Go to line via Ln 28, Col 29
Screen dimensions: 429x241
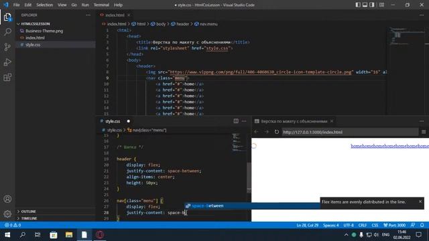point(307,225)
